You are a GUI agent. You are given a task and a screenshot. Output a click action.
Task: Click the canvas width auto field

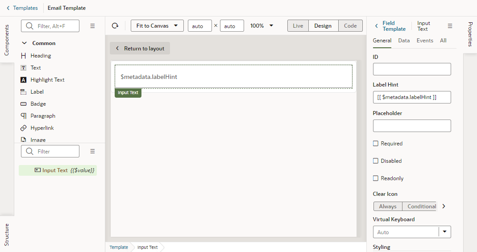[x=200, y=26]
